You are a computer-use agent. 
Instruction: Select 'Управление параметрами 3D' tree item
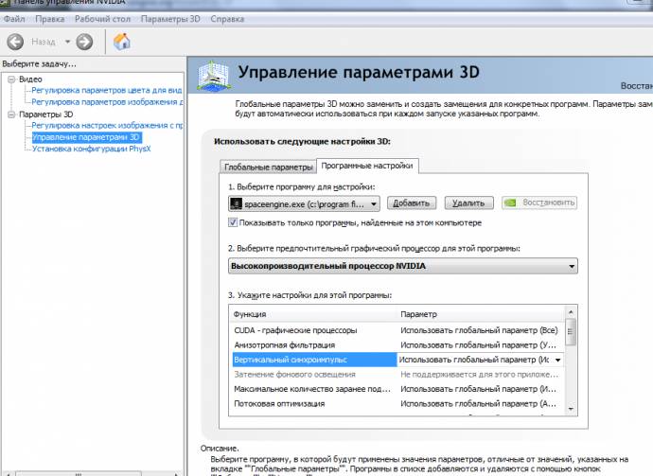click(87, 137)
